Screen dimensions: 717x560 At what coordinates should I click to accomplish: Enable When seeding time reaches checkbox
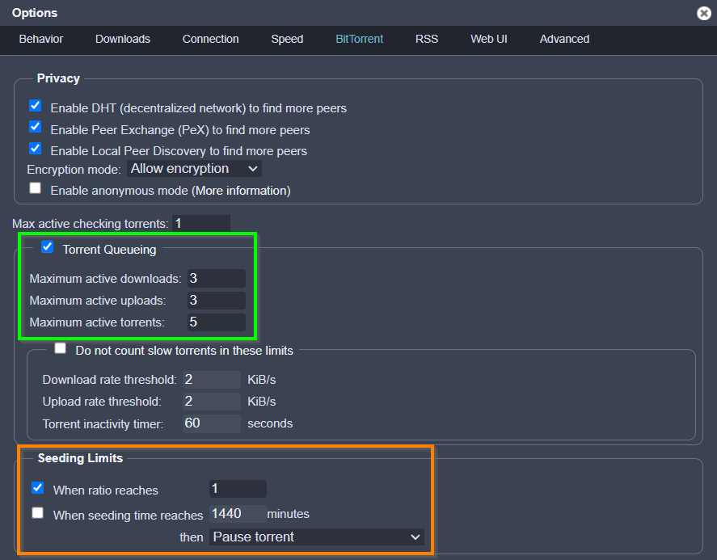38,512
